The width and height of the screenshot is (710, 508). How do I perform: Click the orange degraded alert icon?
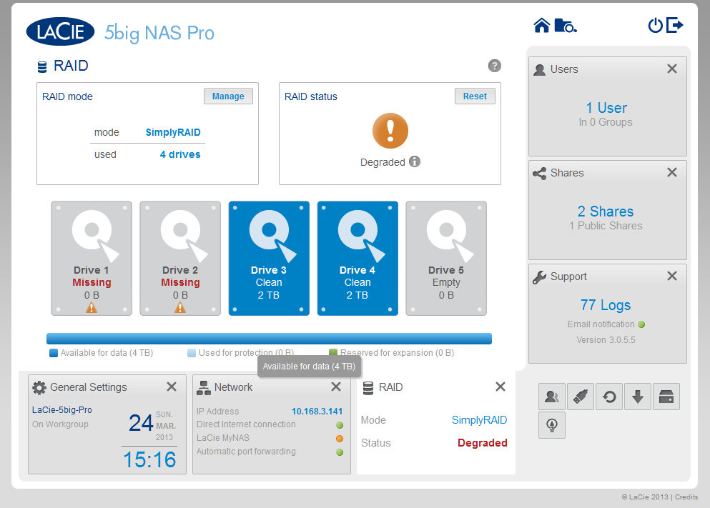click(390, 131)
